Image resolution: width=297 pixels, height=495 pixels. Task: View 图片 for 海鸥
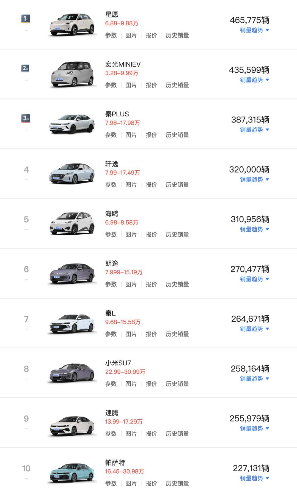[131, 235]
